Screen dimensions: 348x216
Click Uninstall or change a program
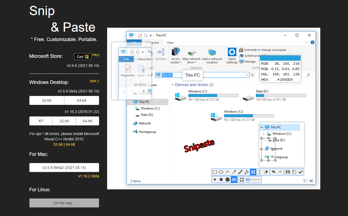[x=263, y=50]
